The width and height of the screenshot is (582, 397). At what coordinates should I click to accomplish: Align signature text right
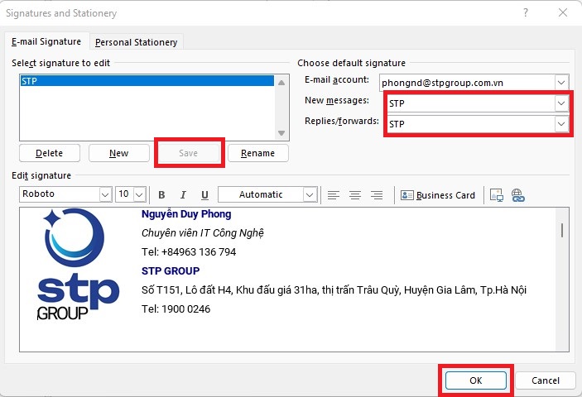click(377, 195)
